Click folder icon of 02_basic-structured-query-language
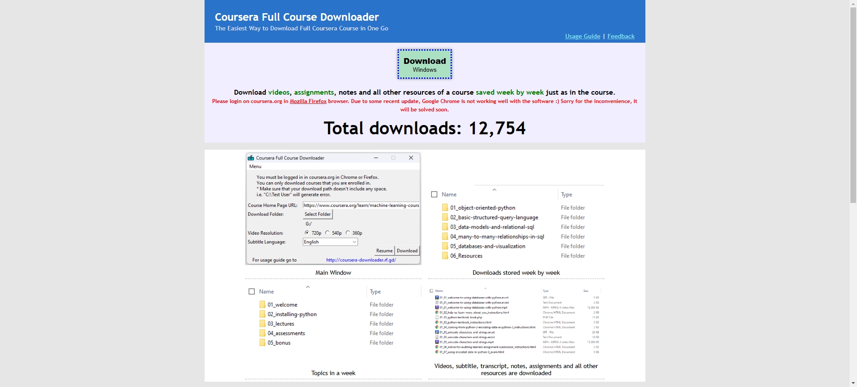Viewport: 857px width, 387px height. (445, 217)
